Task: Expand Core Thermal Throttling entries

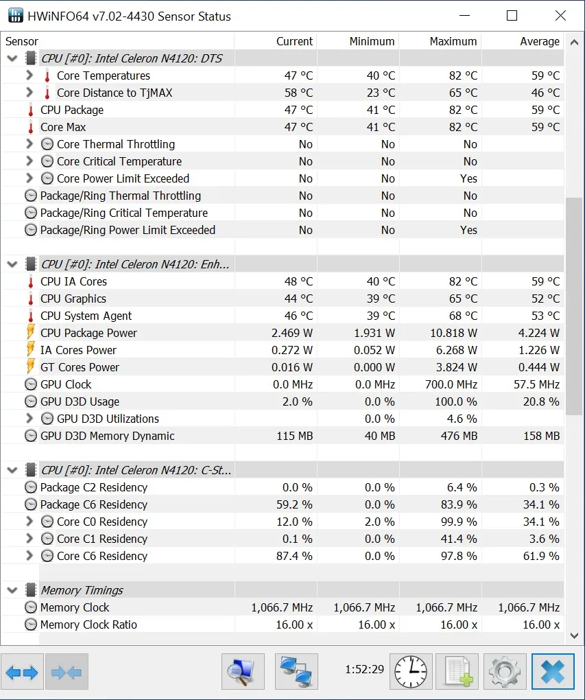Action: (x=29, y=144)
